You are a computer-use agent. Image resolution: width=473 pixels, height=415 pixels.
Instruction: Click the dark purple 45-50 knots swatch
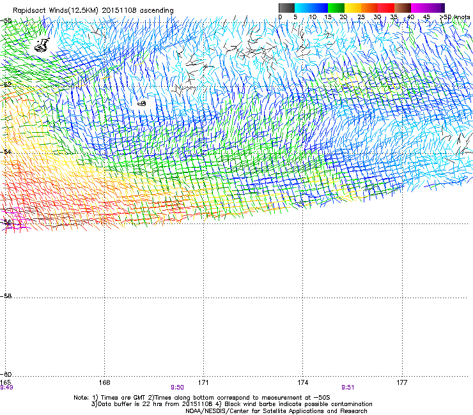(x=436, y=8)
